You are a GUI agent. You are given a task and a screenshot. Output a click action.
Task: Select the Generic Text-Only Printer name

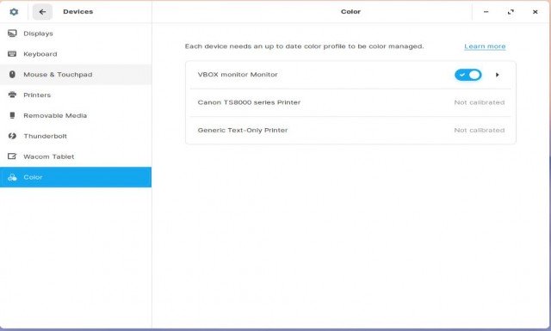click(x=243, y=130)
